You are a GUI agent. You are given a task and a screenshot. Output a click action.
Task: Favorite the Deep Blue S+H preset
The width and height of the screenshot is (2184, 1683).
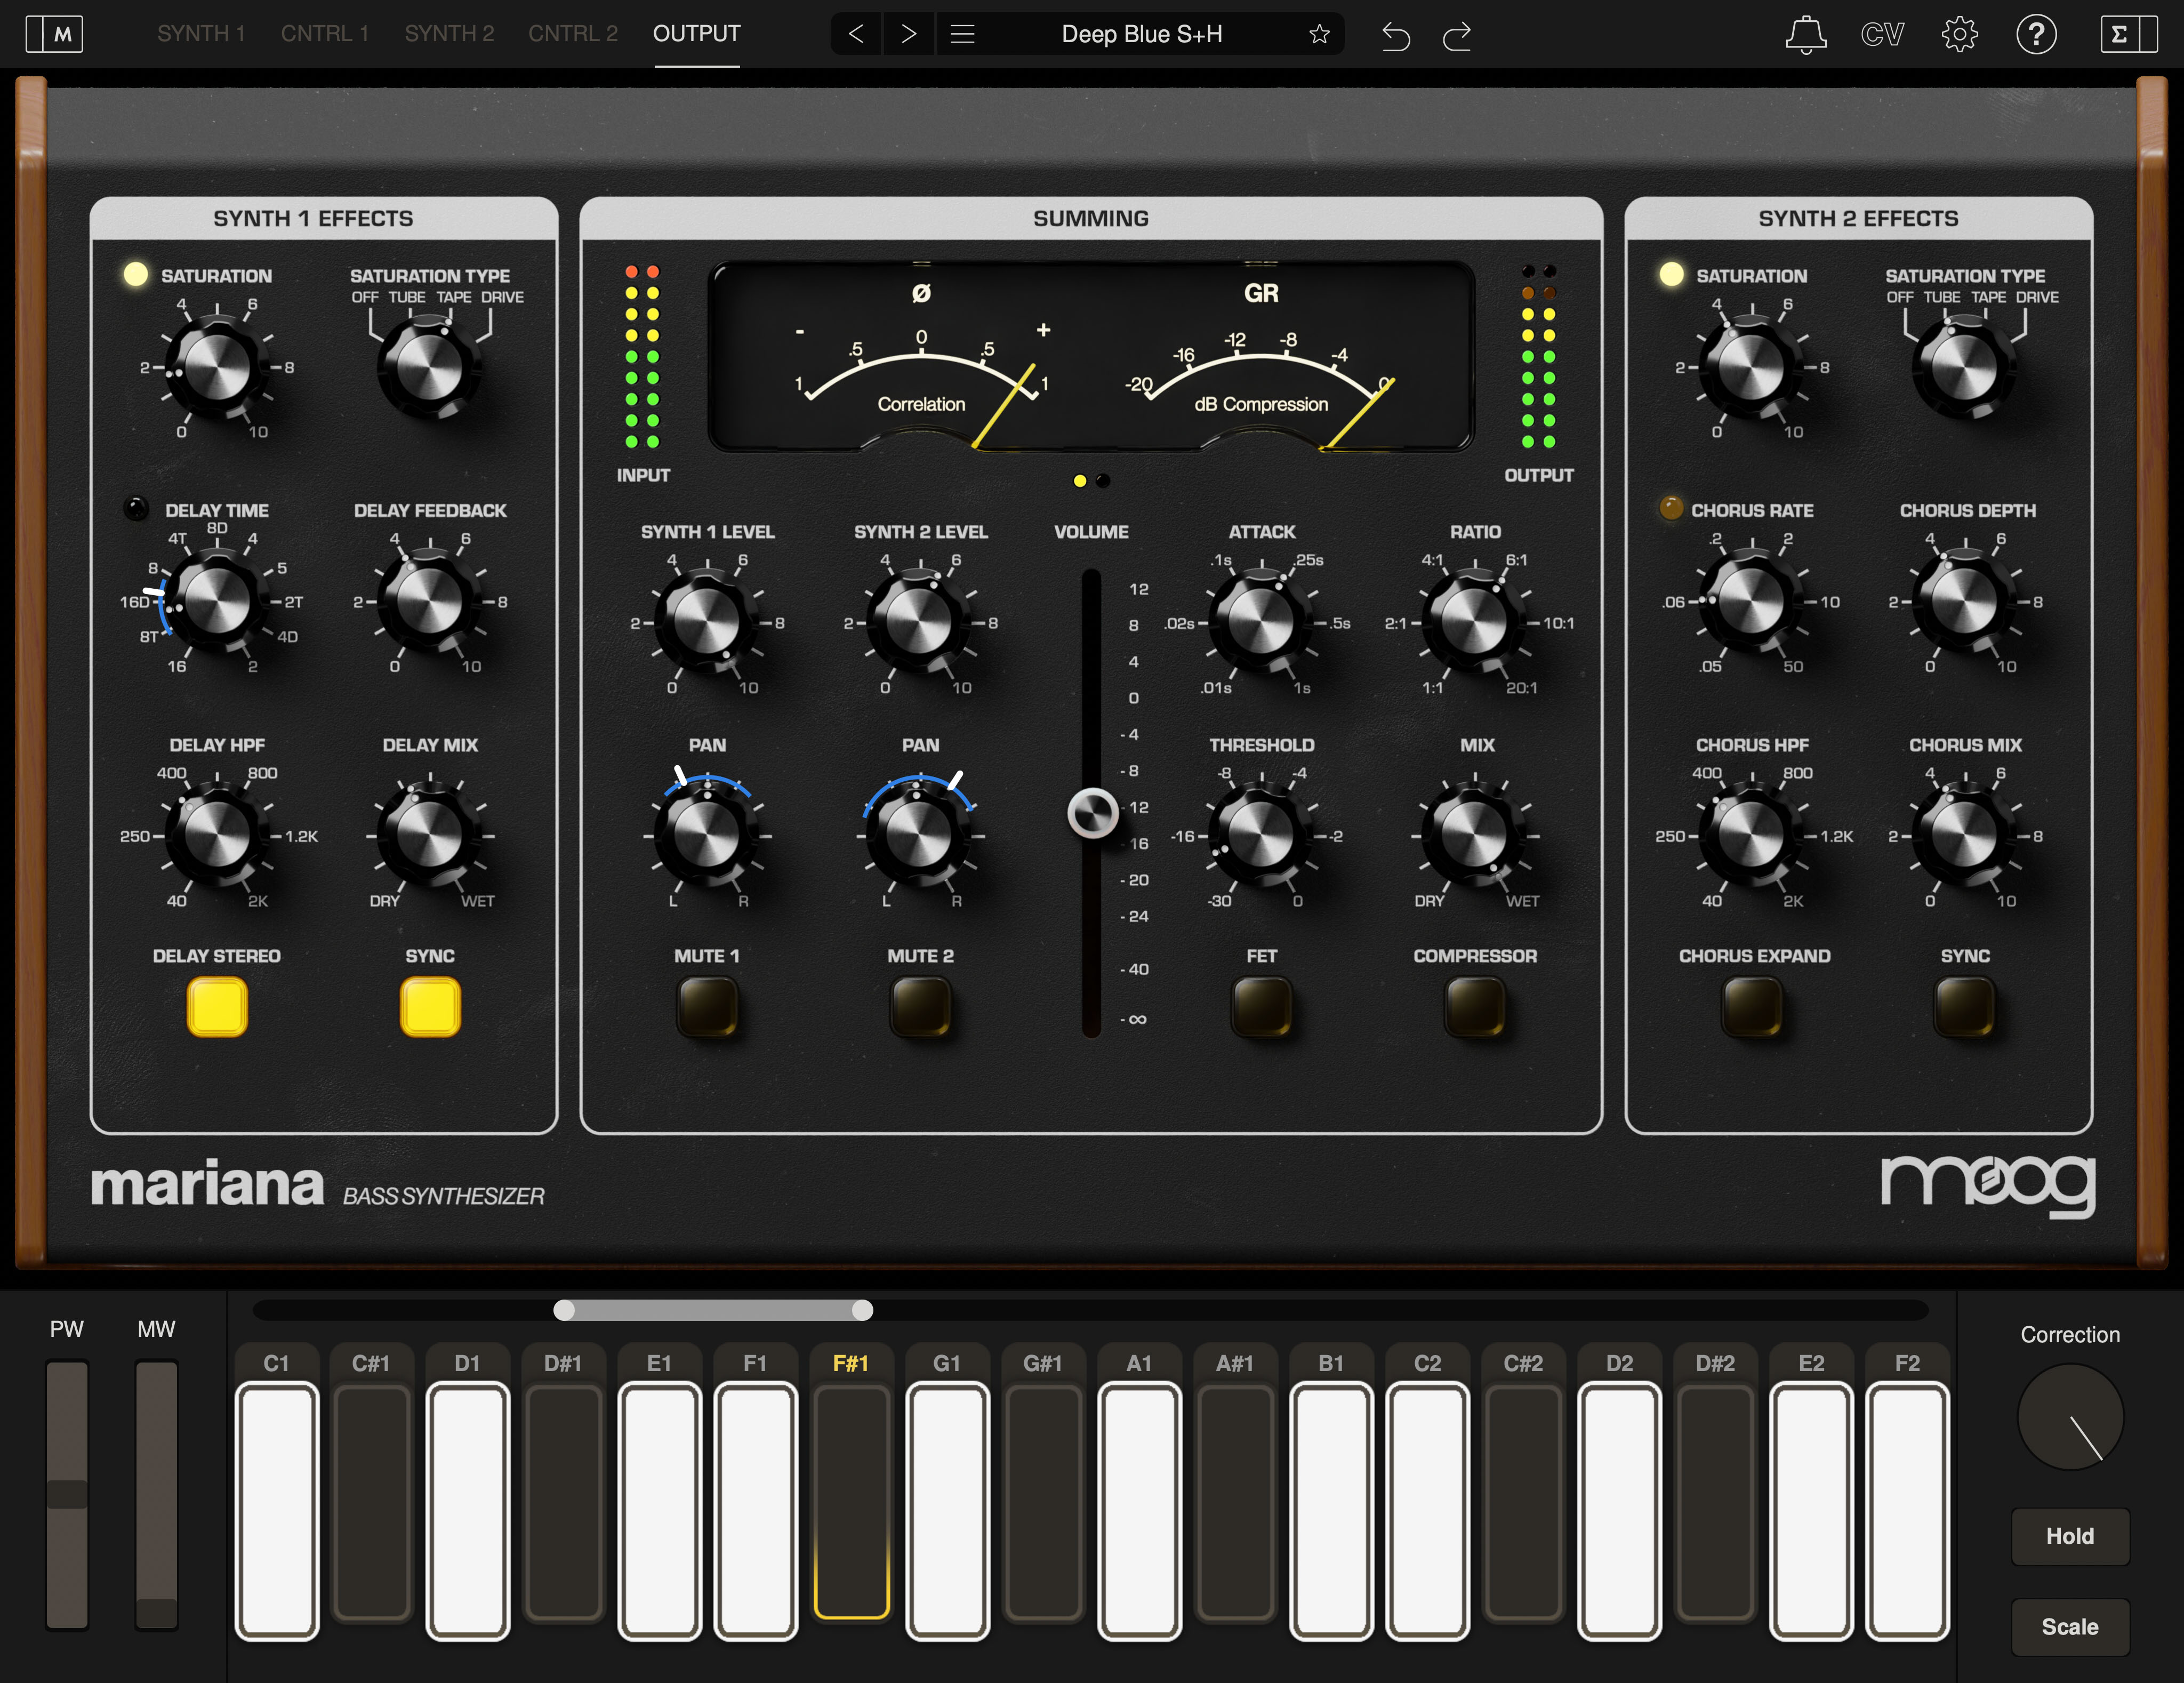[1319, 33]
